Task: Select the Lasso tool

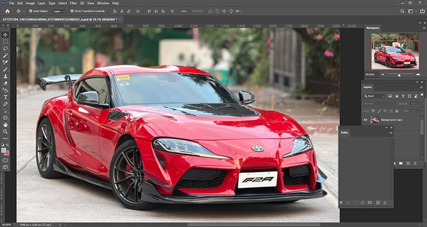Action: 5,48
